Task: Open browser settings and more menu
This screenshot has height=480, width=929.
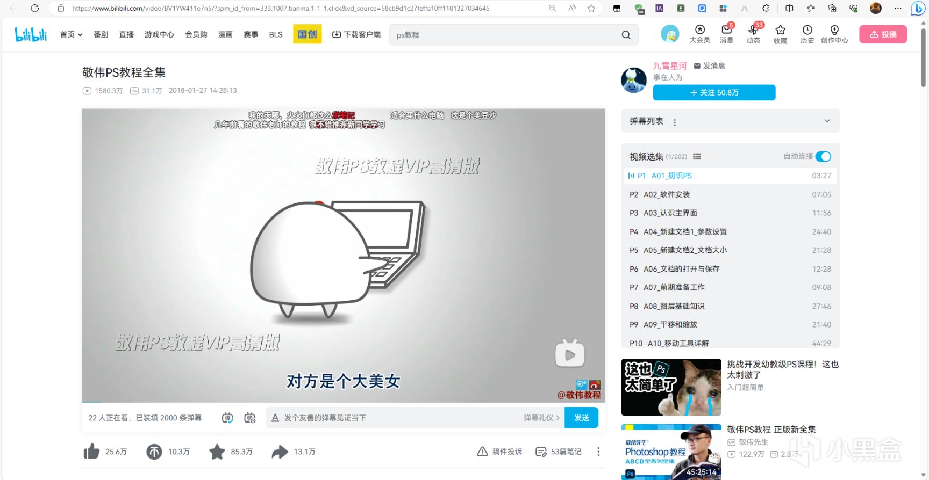Action: [x=898, y=8]
